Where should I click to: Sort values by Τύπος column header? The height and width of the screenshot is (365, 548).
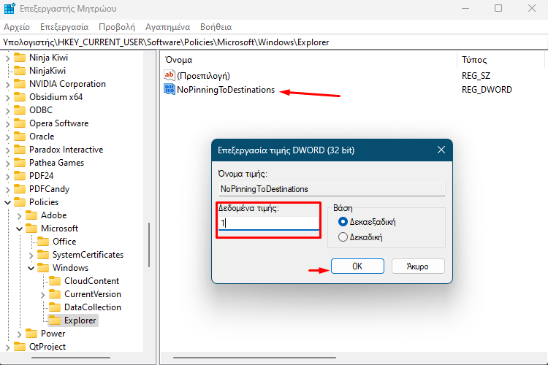(x=501, y=60)
